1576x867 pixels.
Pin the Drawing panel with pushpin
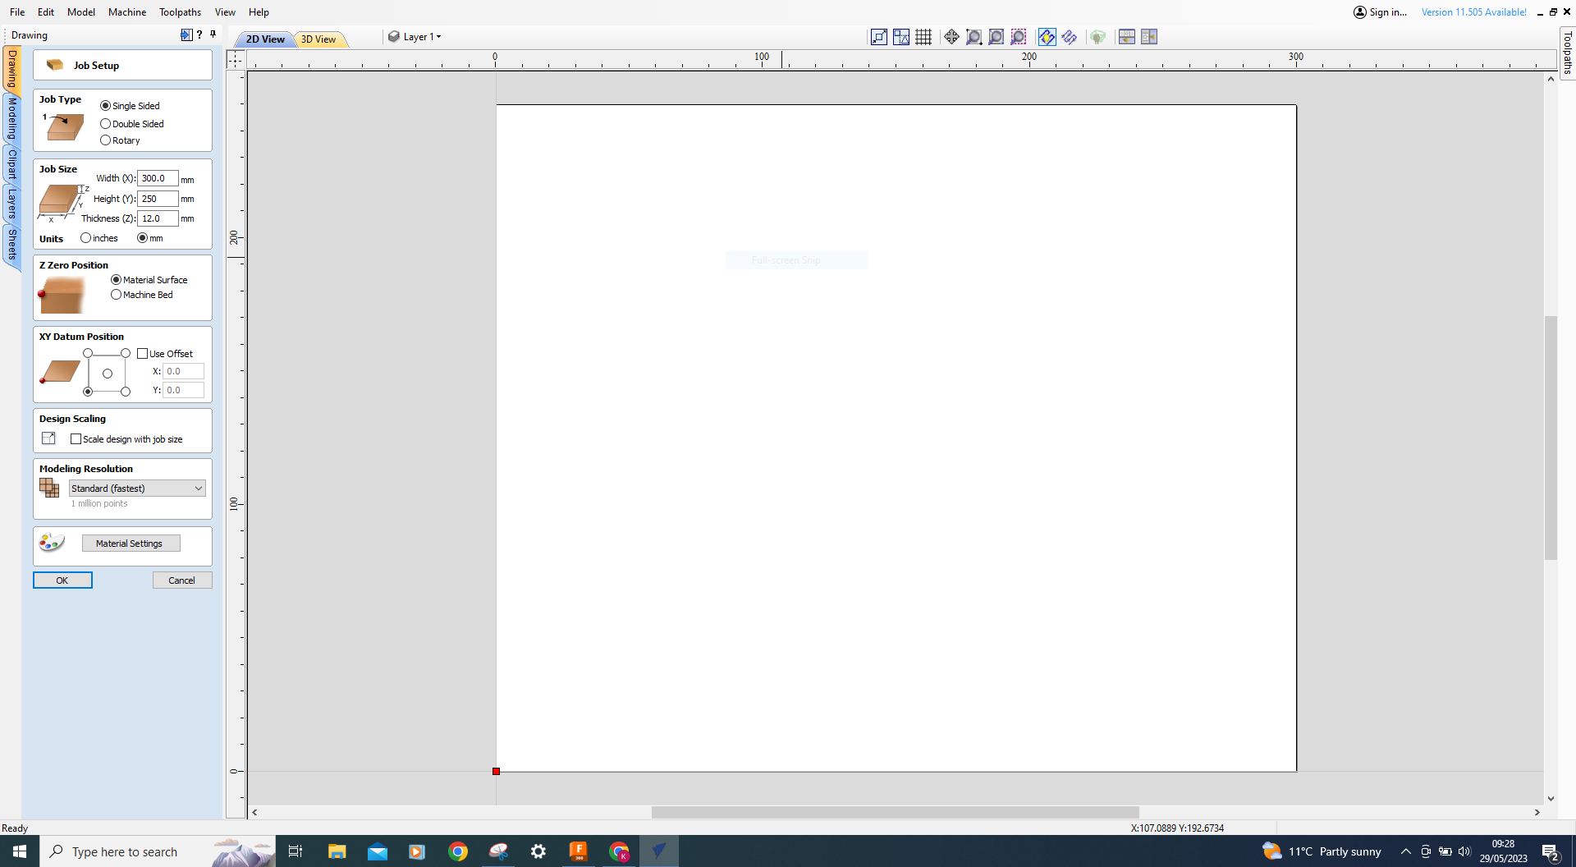click(213, 34)
